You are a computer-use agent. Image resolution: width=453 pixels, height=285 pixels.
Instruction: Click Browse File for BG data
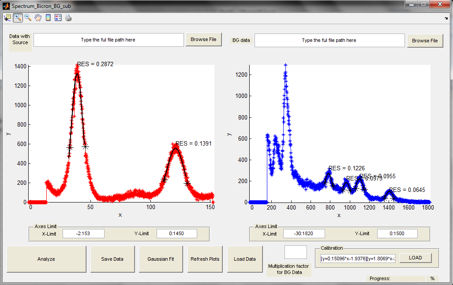point(425,41)
